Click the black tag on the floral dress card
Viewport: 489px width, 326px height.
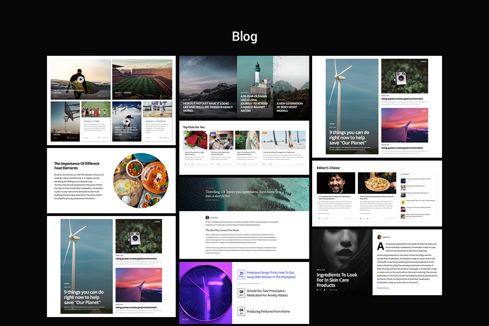(x=239, y=132)
